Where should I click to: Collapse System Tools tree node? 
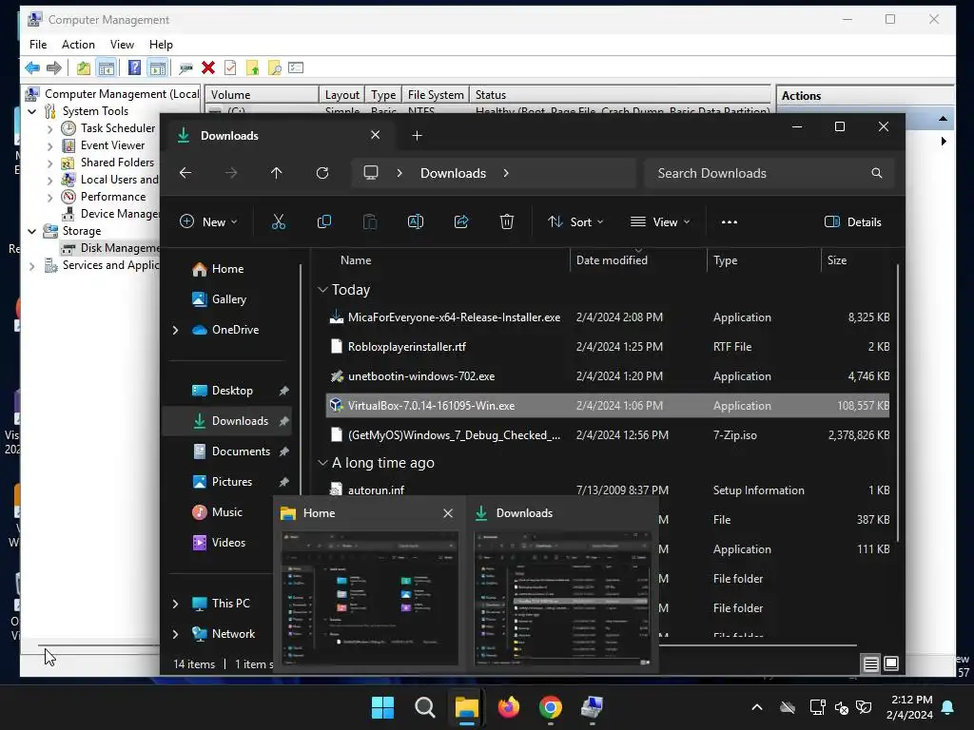click(32, 111)
